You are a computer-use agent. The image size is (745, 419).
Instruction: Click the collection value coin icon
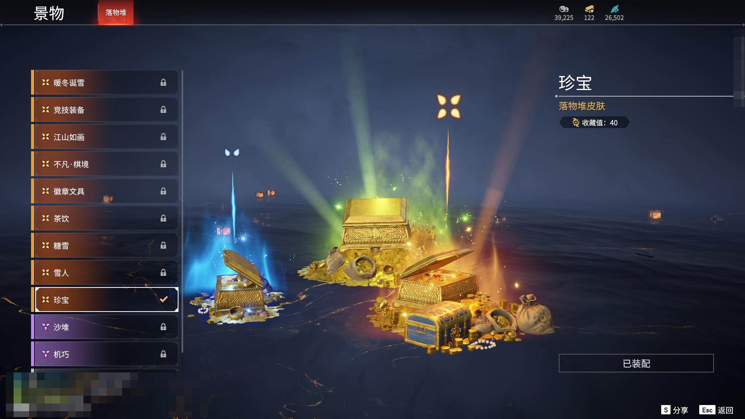pos(576,123)
